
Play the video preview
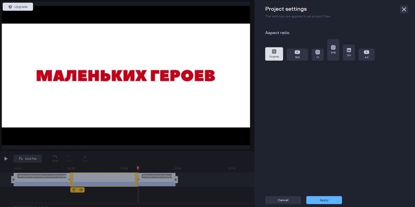tap(6, 159)
